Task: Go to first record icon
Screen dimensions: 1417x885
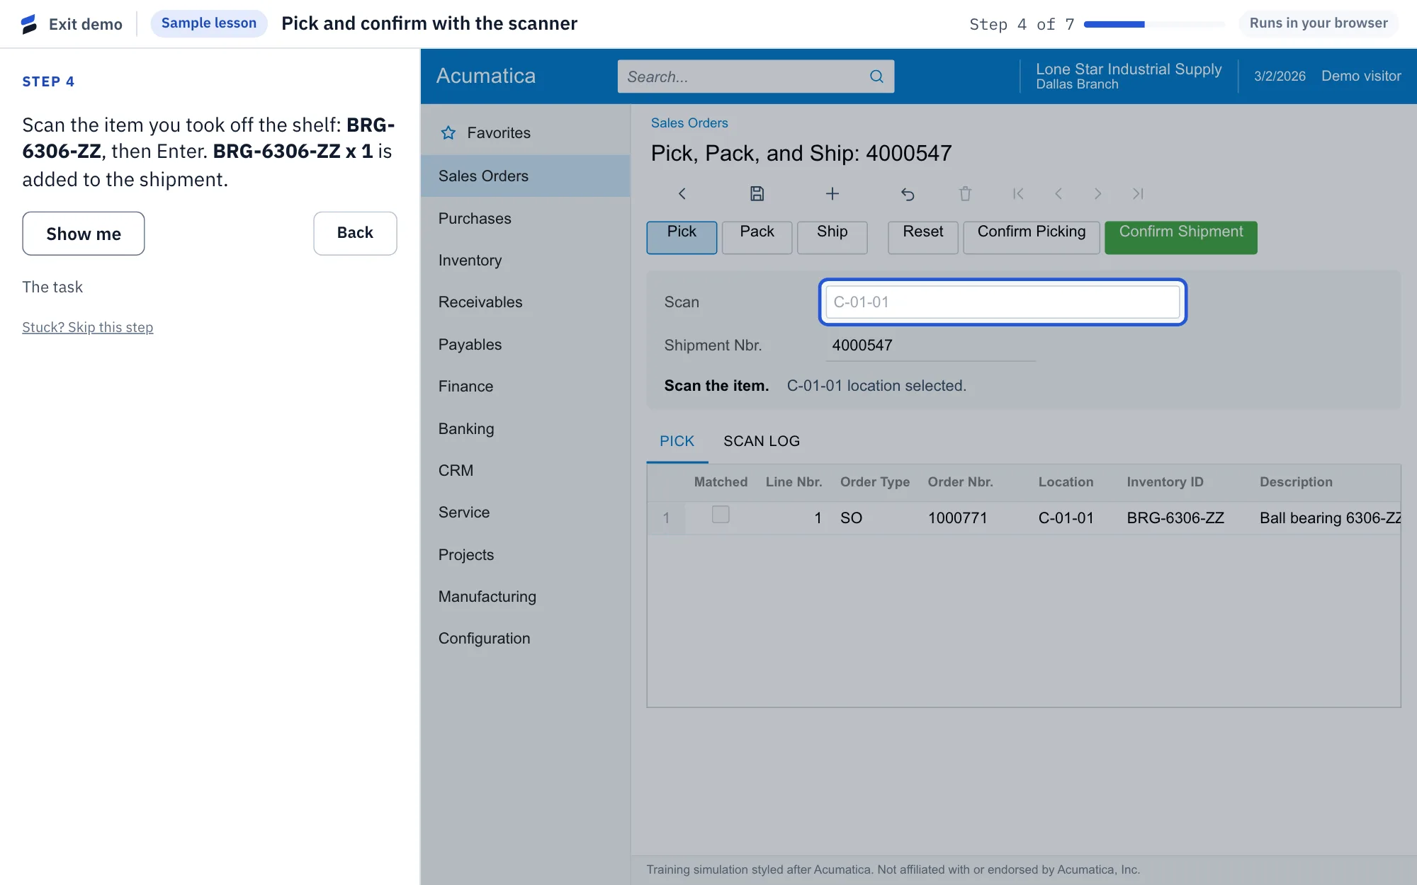Action: click(x=1018, y=194)
